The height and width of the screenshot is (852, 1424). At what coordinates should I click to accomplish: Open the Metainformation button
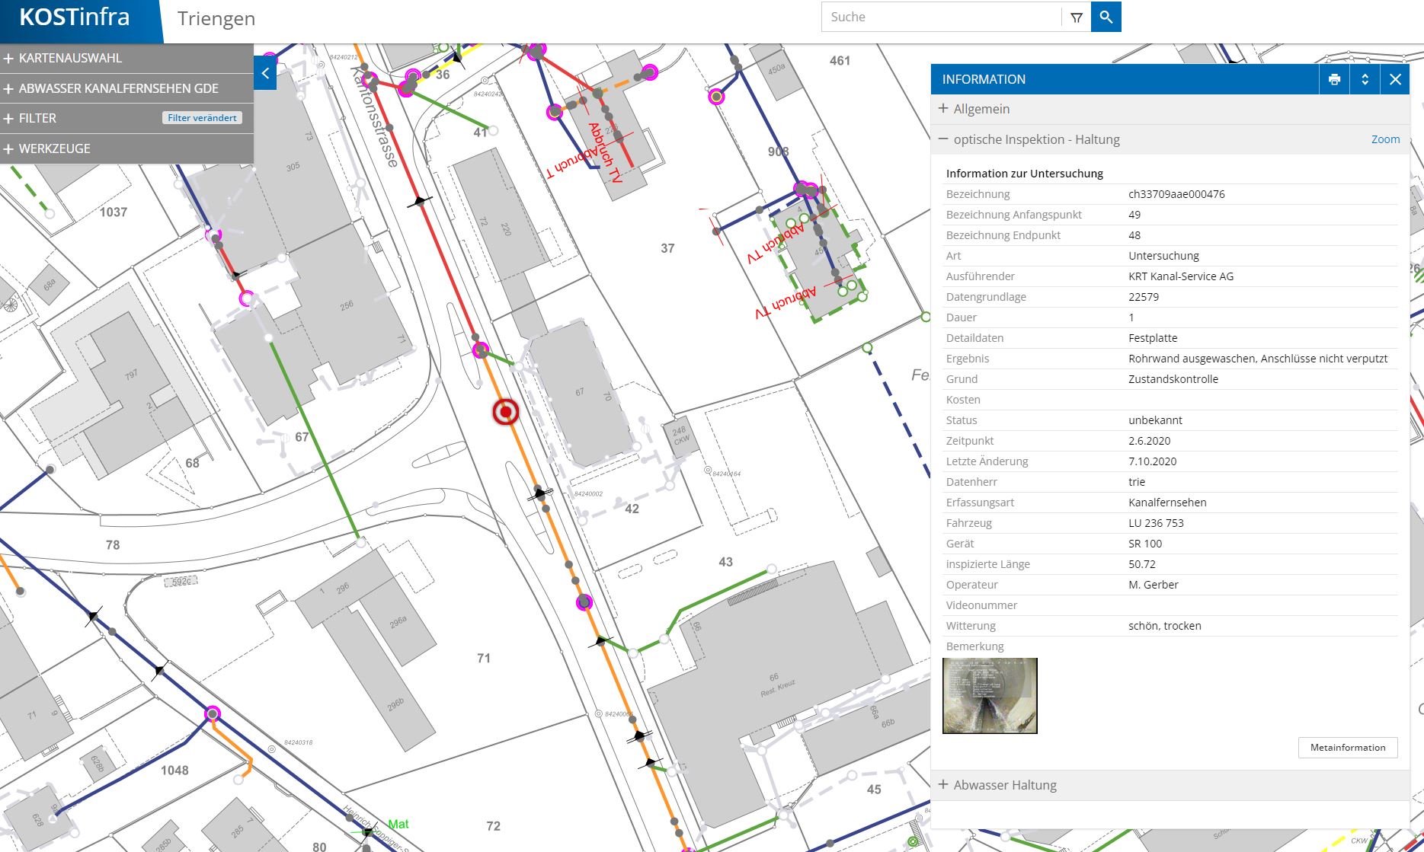coord(1347,748)
